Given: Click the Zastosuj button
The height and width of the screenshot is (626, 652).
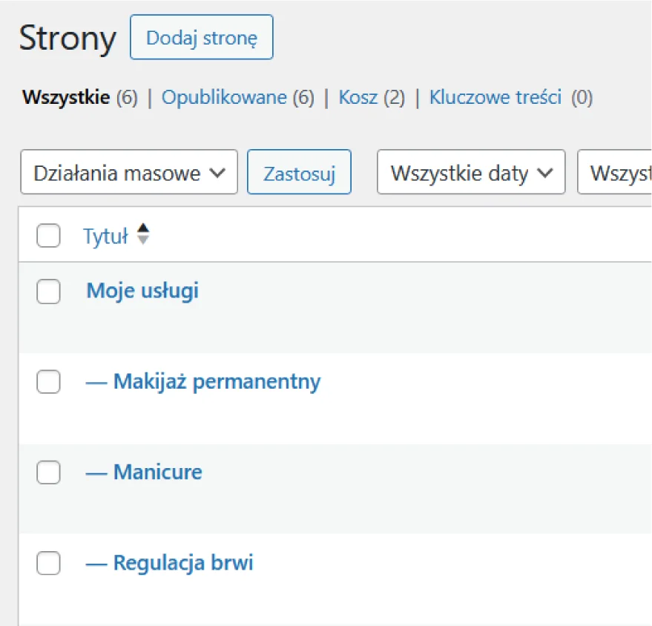Looking at the screenshot, I should 299,173.
